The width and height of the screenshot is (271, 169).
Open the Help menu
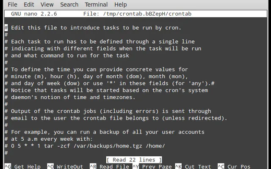[120, 5]
